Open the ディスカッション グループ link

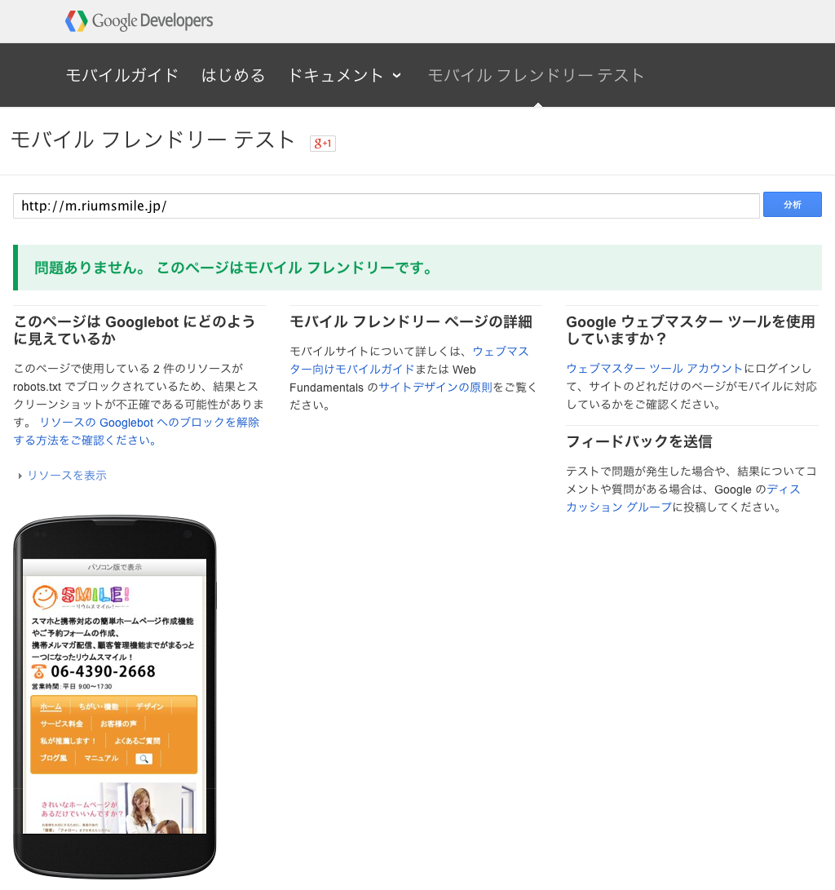683,498
